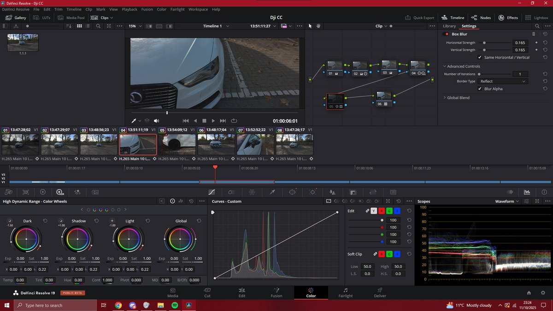Viewport: 553px width, 311px height.
Task: Go to the Fusion page tab
Action: 276,293
